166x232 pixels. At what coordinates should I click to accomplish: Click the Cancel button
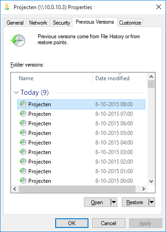pos(109,223)
